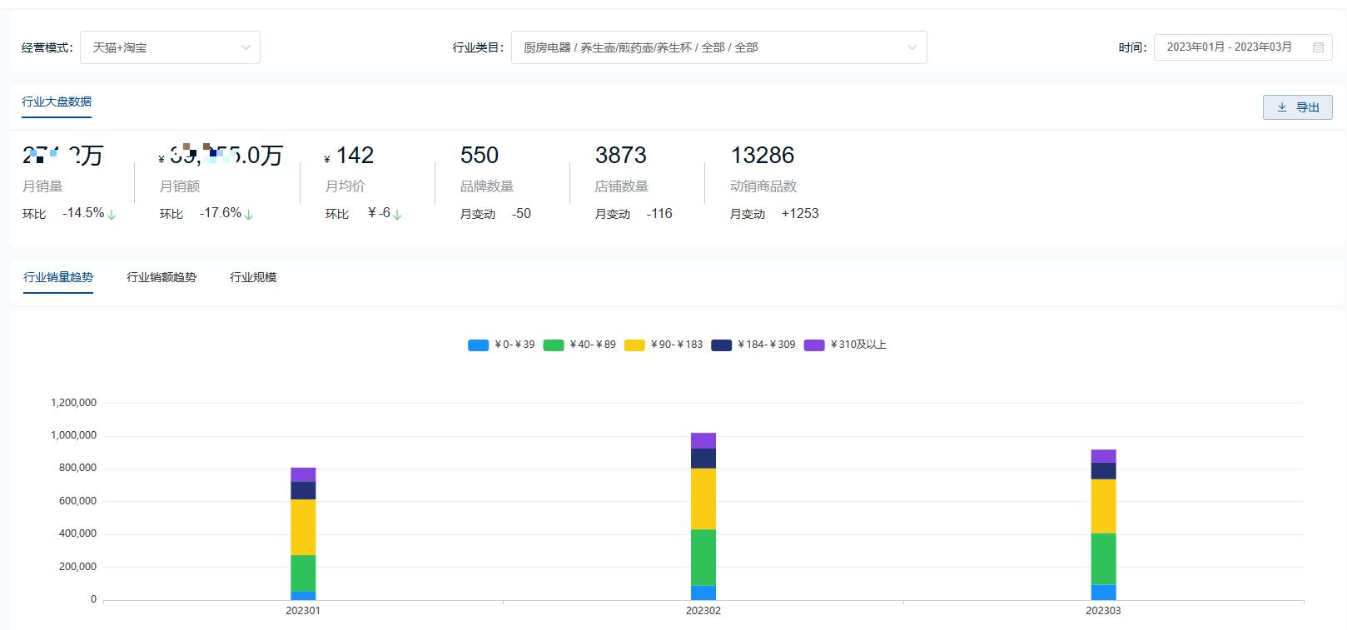Switch to the 行业销额趋势 tab
Viewport: 1347px width, 630px height.
click(x=162, y=277)
